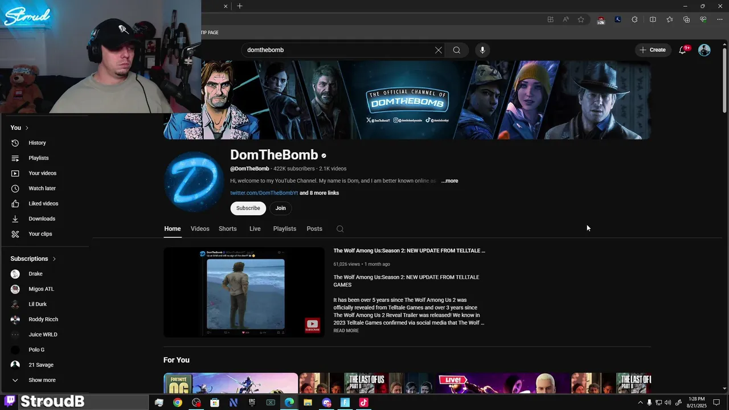This screenshot has width=729, height=410.
Task: Open the notifications bell with 9+ badge
Action: (683, 50)
